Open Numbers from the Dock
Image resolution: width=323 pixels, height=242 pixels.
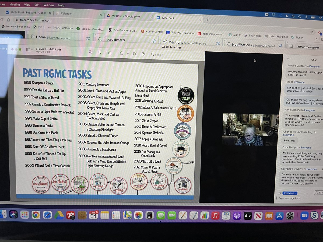point(205,216)
